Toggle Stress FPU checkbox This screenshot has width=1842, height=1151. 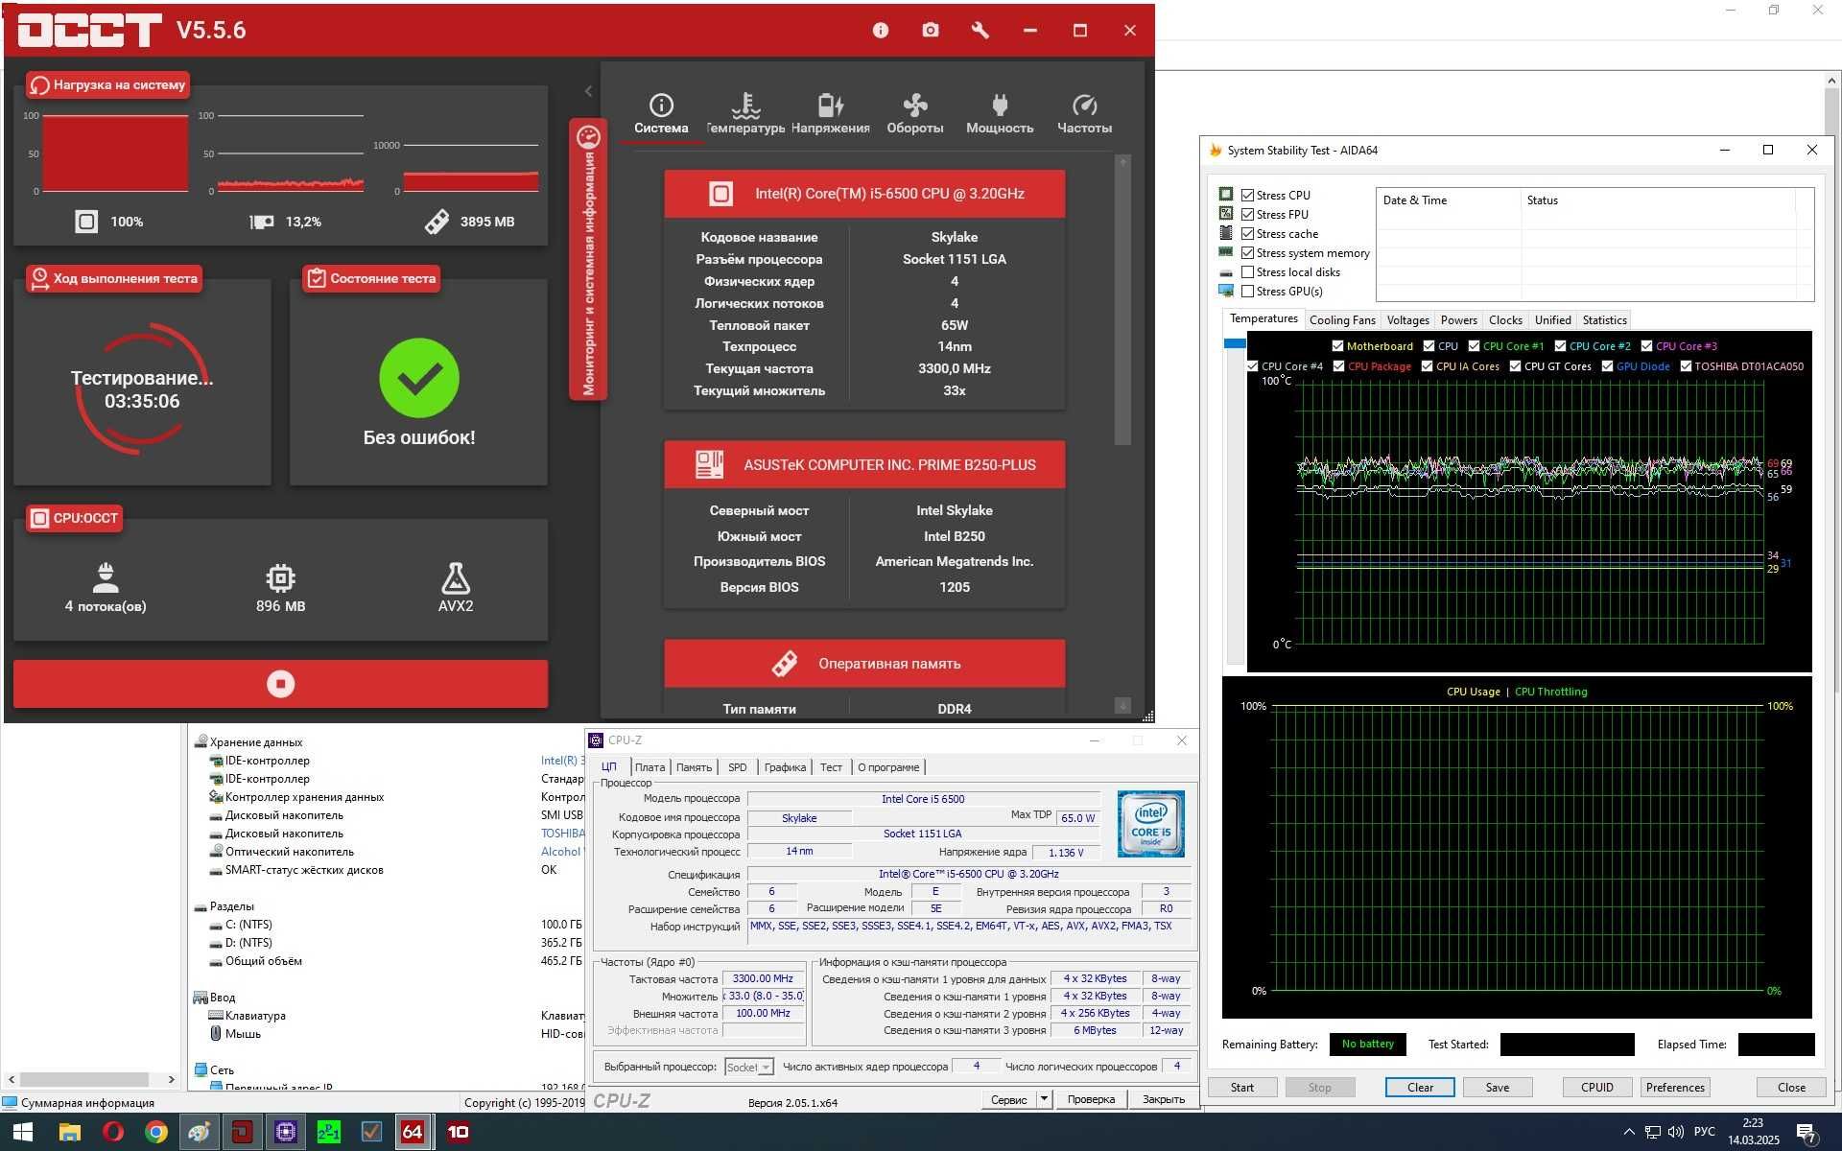(1247, 214)
